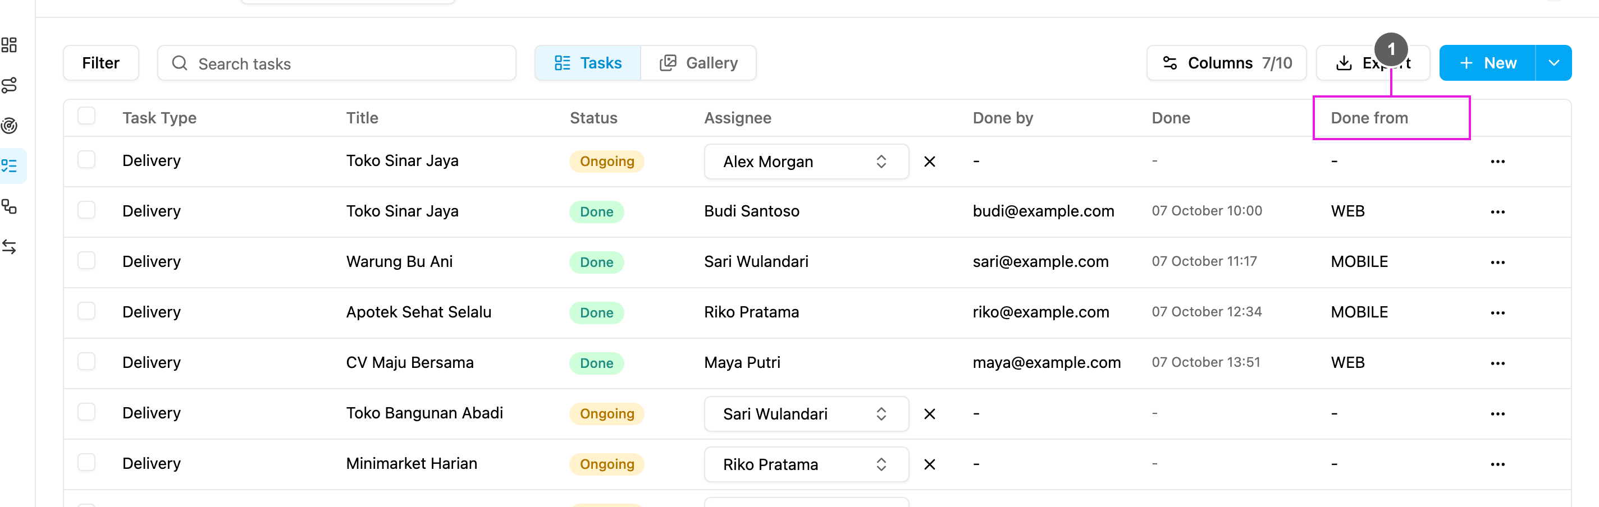Check the Minimarket Harian row checkbox

click(86, 462)
